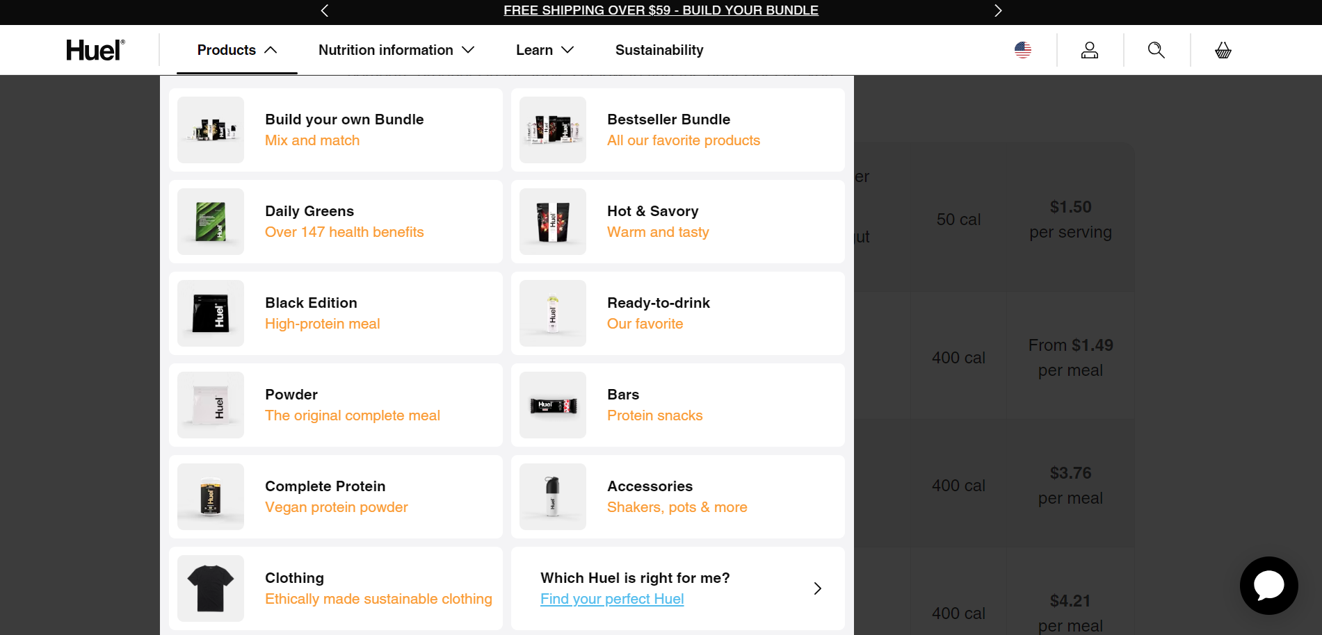The image size is (1322, 635).
Task: Show next announcement banner arrow
Action: (998, 10)
